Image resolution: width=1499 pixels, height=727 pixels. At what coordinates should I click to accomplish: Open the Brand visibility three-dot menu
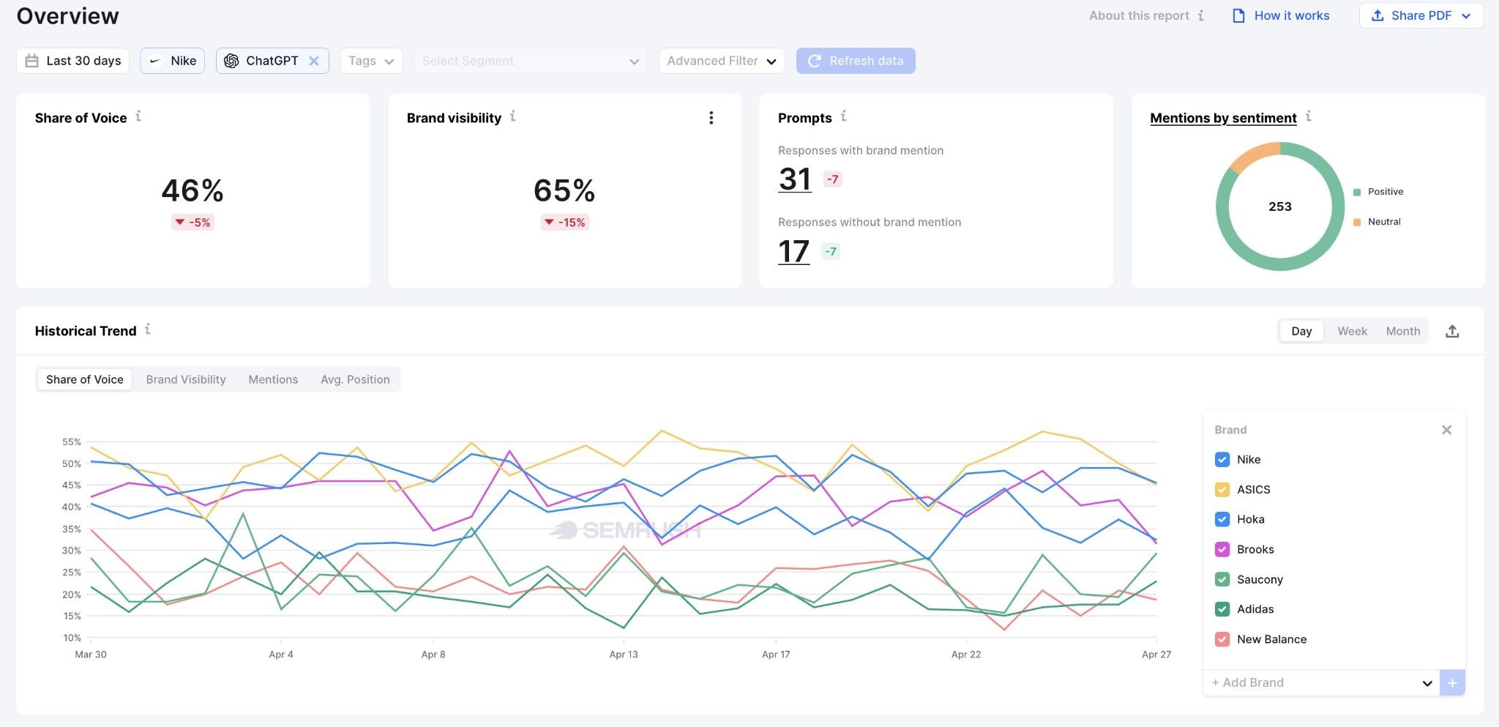[x=711, y=118]
